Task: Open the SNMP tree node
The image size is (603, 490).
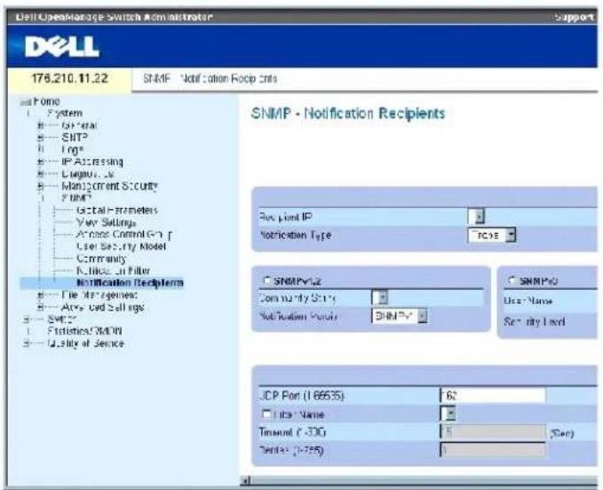Action: (x=76, y=198)
